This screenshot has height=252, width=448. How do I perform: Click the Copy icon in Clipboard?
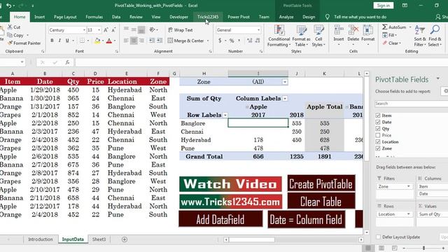pyautogui.click(x=10, y=35)
